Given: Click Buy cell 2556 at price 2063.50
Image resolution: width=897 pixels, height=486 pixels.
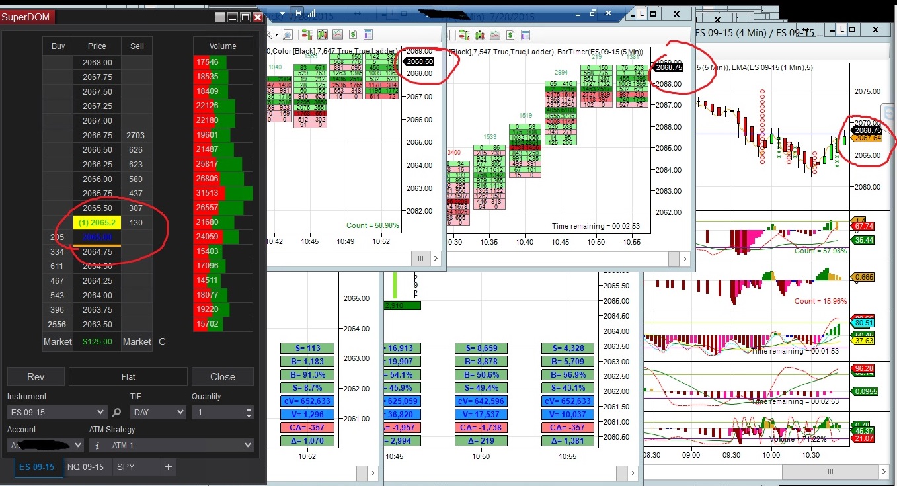Looking at the screenshot, I should click(58, 325).
